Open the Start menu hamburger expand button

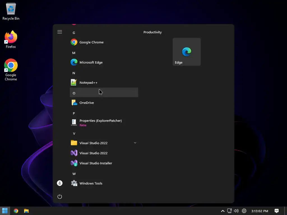pyautogui.click(x=60, y=32)
